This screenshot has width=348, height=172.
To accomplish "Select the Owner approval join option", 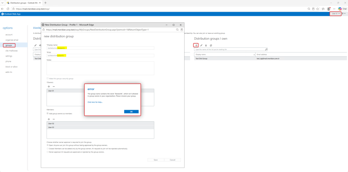I will click(48, 152).
